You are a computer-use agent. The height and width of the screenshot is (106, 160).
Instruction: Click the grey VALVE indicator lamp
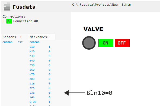point(89,43)
